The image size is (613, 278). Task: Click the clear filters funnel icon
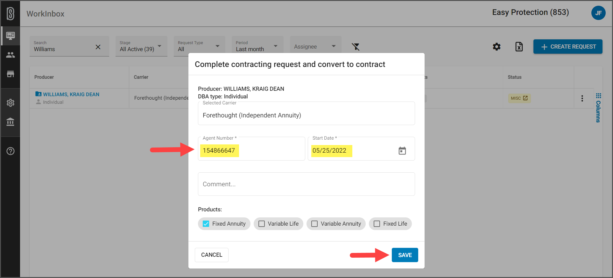pos(356,47)
